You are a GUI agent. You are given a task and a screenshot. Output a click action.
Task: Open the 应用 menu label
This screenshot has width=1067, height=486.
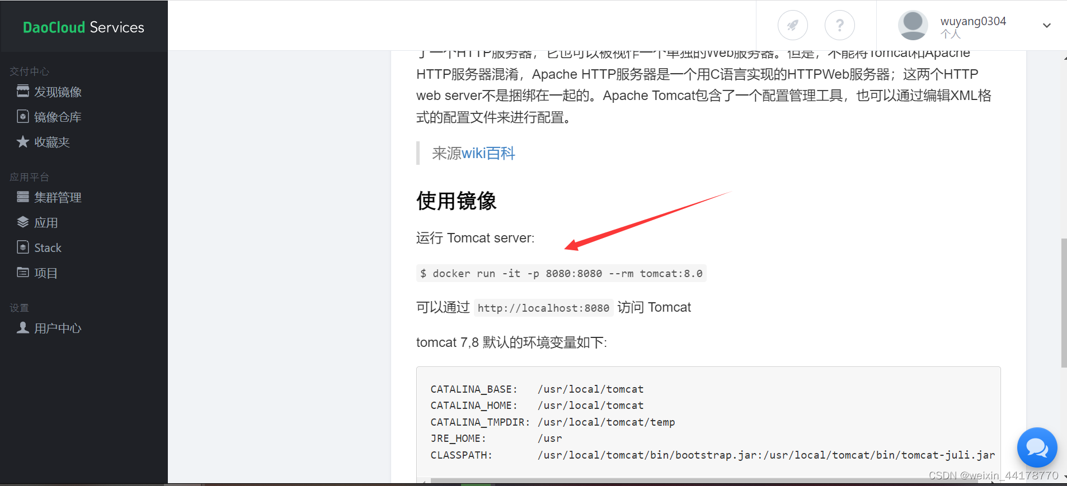[x=46, y=222]
